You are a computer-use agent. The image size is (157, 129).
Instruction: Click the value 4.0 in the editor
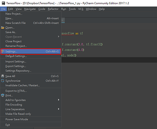click(81, 50)
